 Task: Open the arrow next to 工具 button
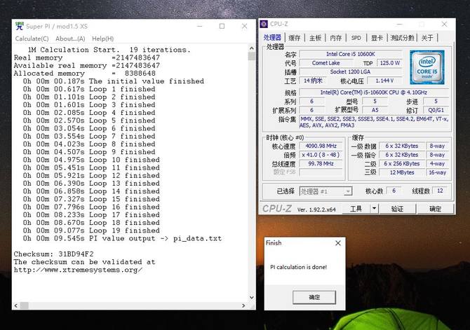point(375,209)
